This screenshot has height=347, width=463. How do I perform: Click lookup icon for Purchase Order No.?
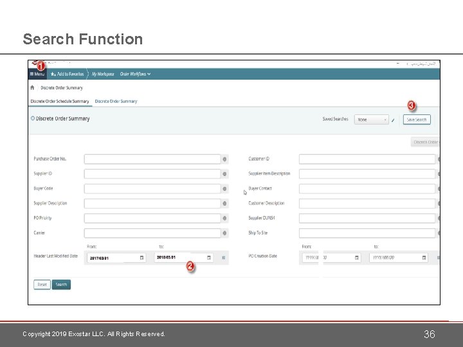point(224,159)
